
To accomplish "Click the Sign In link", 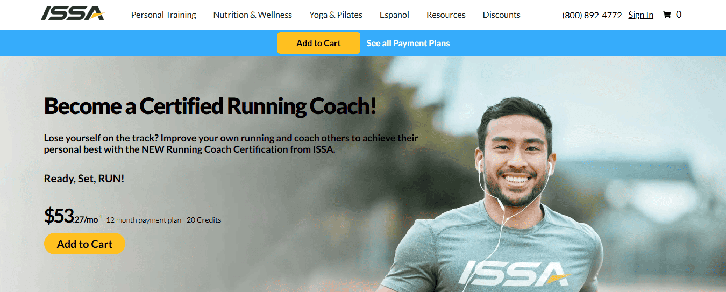I will click(x=641, y=15).
